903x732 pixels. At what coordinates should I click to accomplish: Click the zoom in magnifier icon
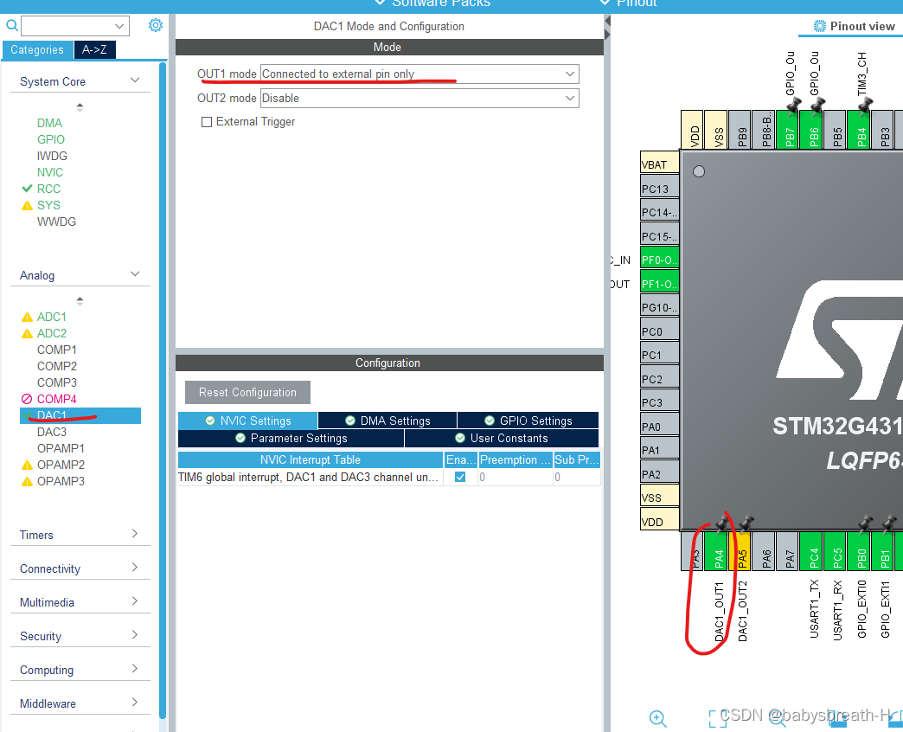click(657, 719)
